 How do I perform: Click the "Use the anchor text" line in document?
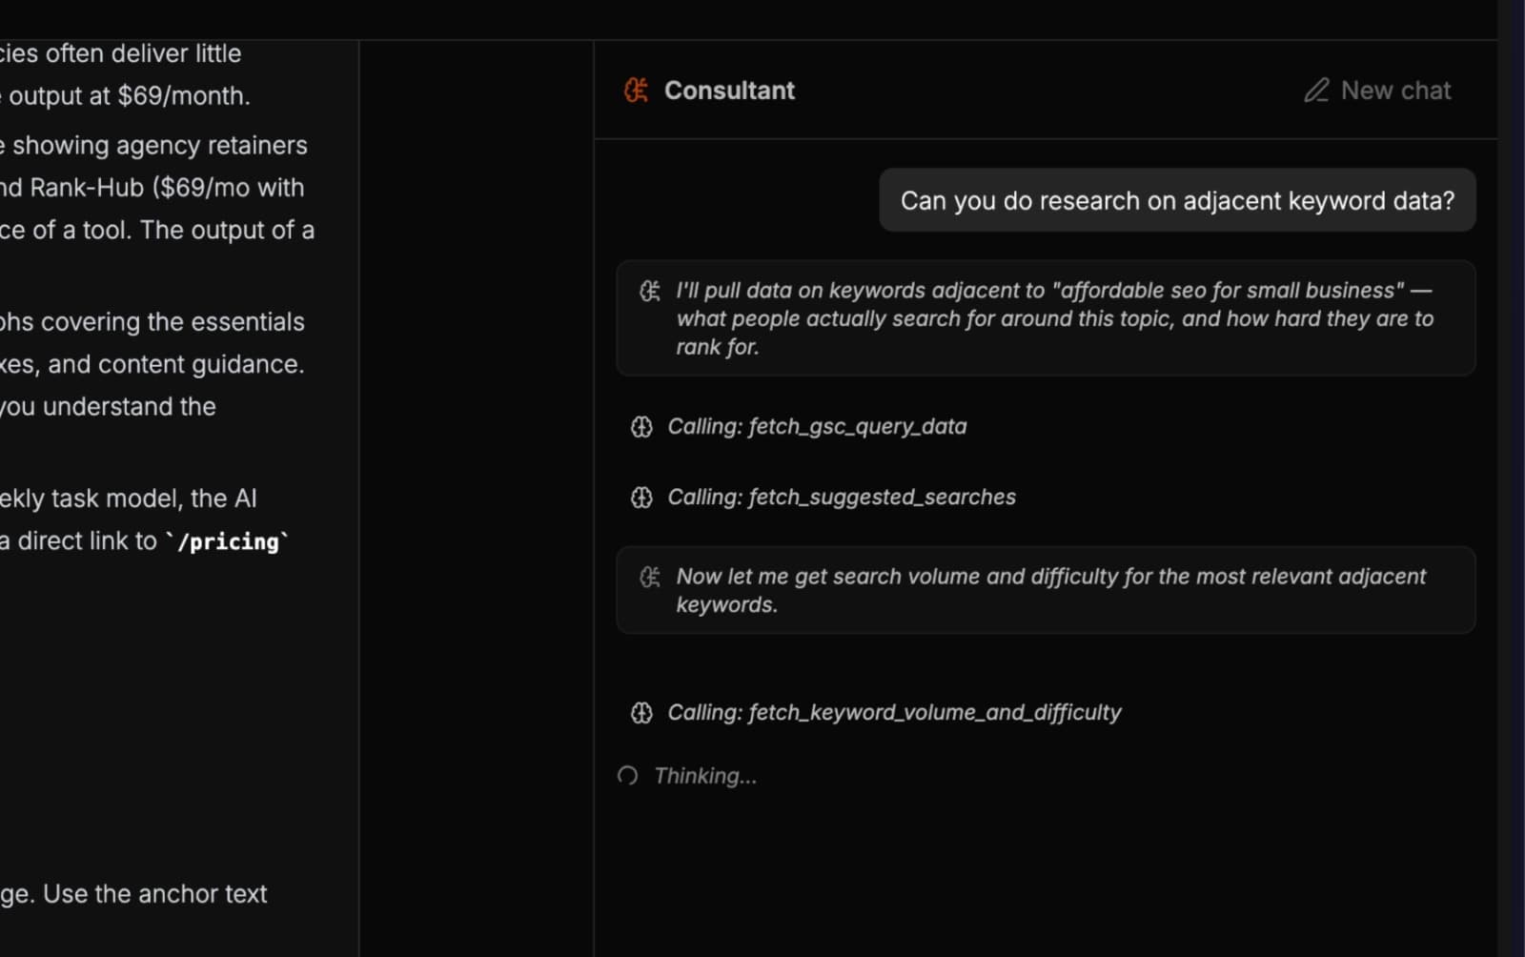[x=133, y=894]
